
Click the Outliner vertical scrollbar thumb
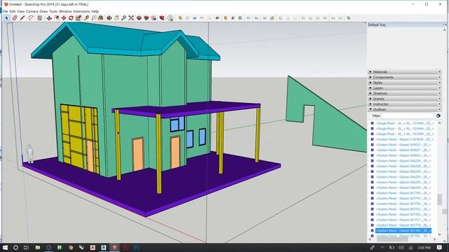click(x=440, y=199)
